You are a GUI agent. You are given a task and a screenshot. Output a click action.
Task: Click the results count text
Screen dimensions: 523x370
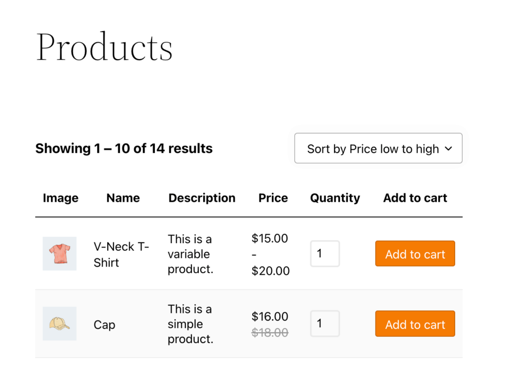click(124, 148)
